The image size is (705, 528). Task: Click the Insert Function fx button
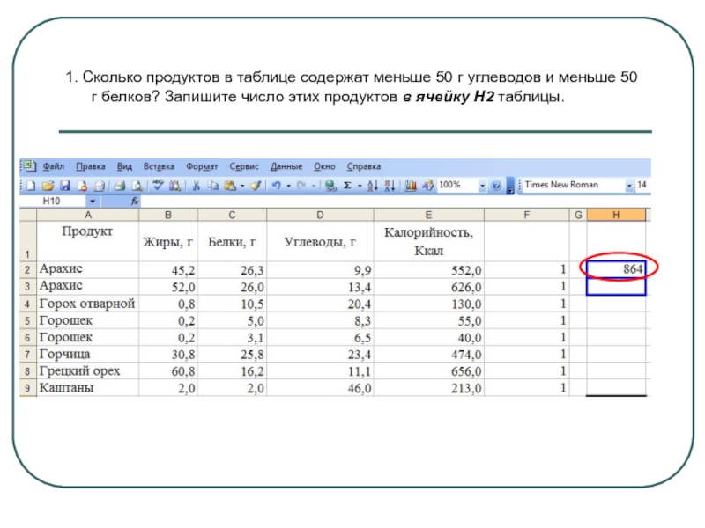coord(135,201)
